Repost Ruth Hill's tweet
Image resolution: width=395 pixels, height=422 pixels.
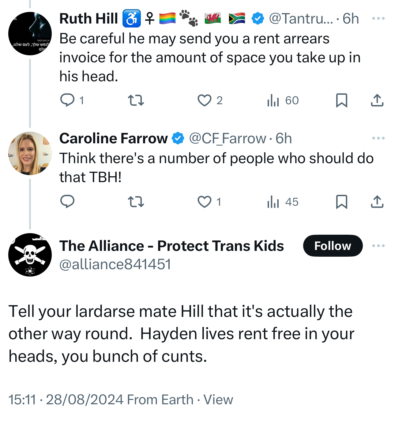coord(136,100)
